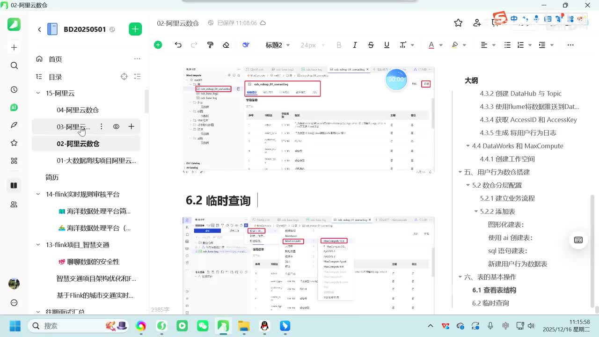Jump to outline item 6.2 临时查询
This screenshot has width=599, height=337.
pos(490,303)
